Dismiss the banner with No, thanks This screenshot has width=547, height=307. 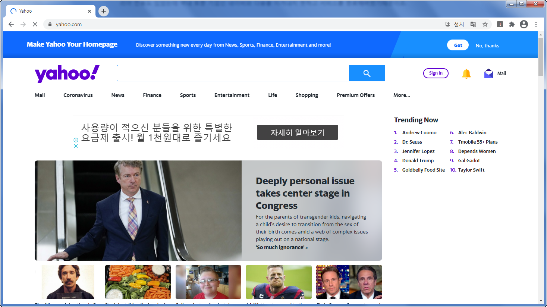tap(487, 46)
